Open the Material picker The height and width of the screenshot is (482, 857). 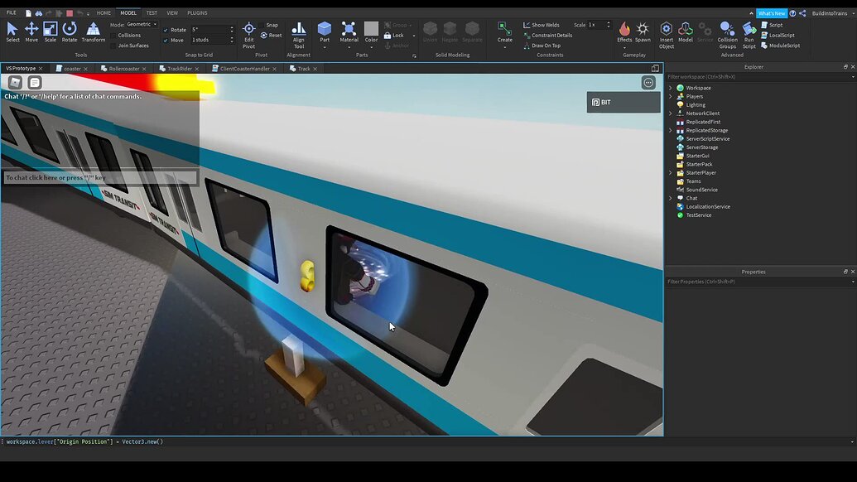[349, 31]
